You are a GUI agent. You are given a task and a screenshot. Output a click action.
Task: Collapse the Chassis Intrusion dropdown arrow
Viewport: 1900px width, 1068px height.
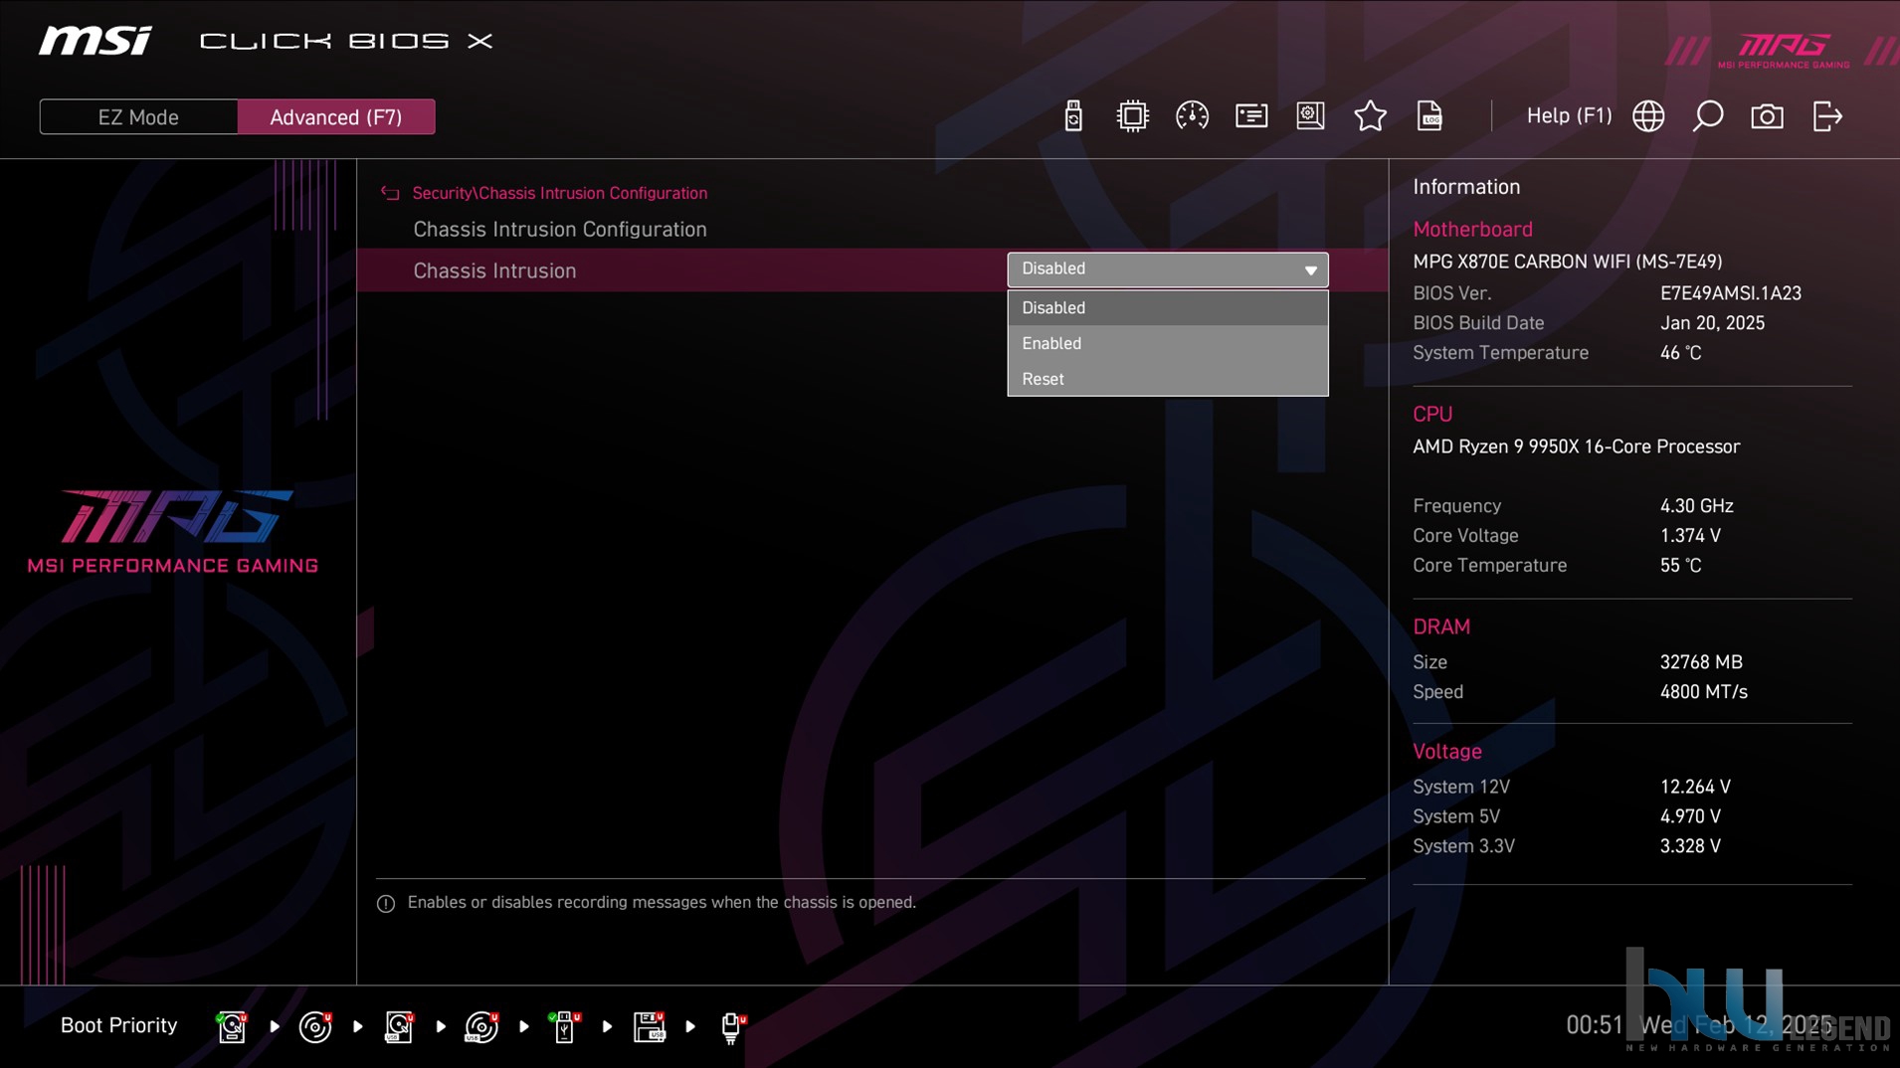[x=1310, y=269]
